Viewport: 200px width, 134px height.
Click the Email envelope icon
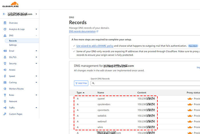coord(5,51)
